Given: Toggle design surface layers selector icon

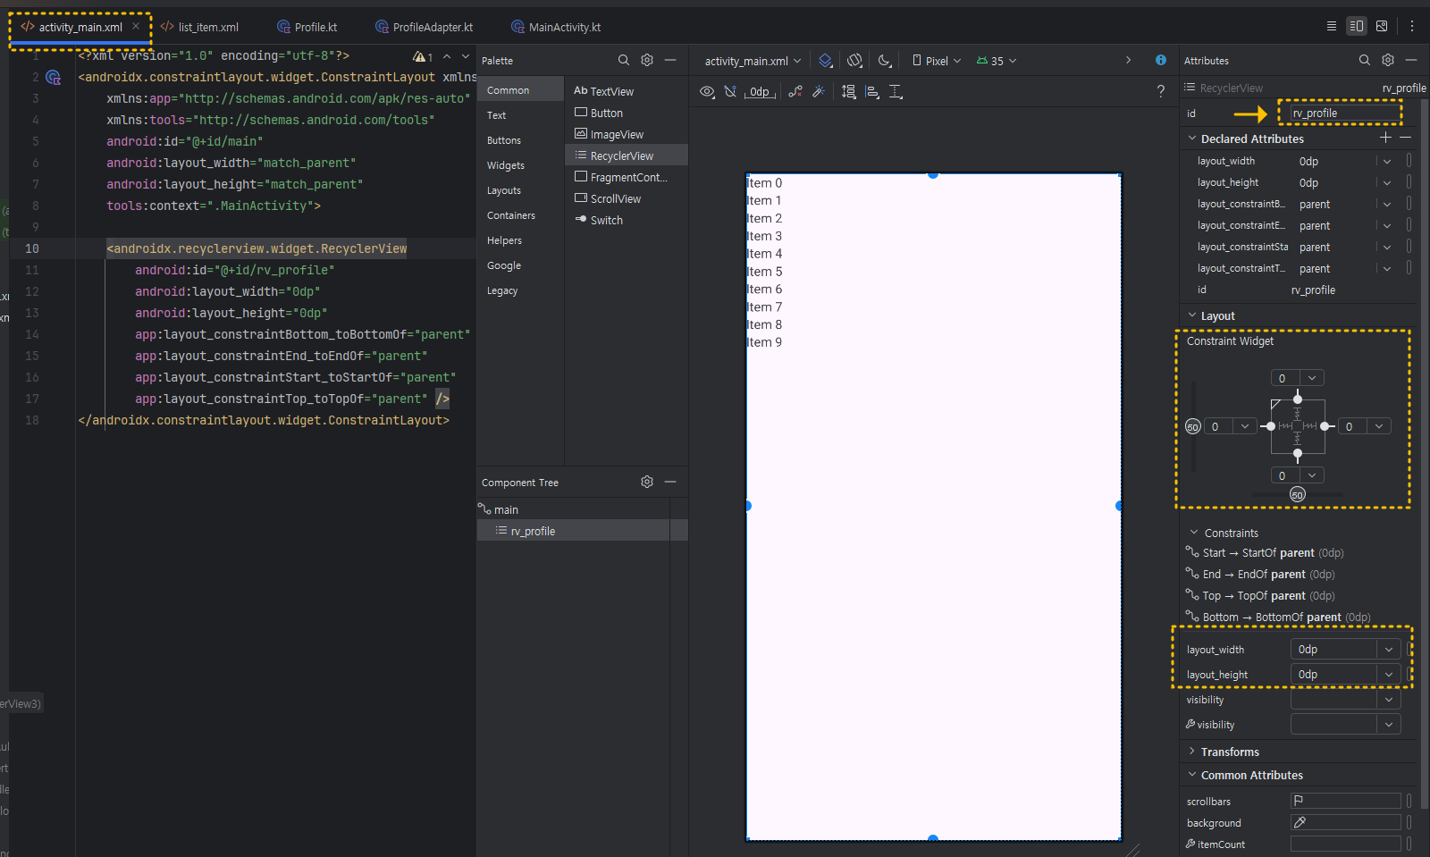Looking at the screenshot, I should (825, 61).
